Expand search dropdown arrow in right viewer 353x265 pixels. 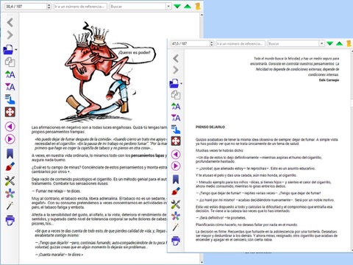(322, 43)
